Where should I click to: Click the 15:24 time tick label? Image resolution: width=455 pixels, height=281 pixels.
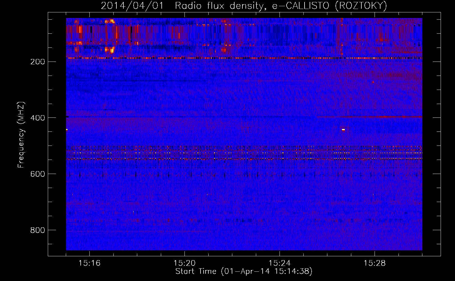pyautogui.click(x=280, y=263)
